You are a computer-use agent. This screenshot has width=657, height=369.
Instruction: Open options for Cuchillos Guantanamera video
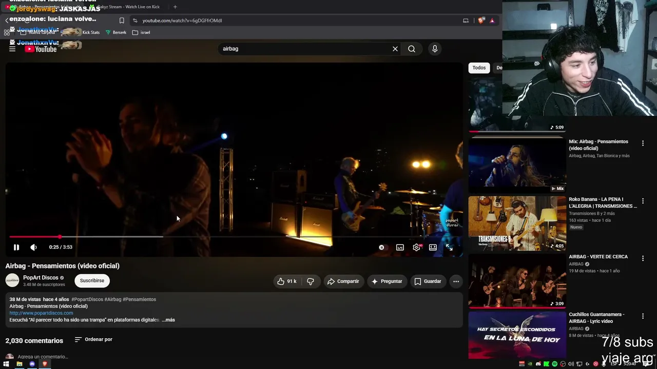pos(643,316)
